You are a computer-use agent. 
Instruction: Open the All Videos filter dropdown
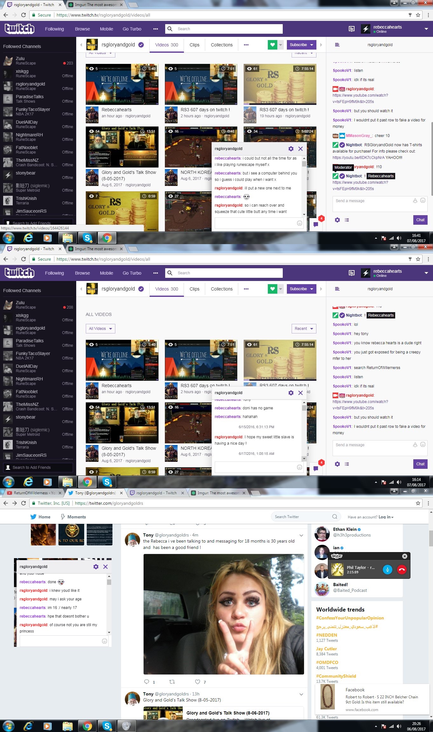click(100, 329)
